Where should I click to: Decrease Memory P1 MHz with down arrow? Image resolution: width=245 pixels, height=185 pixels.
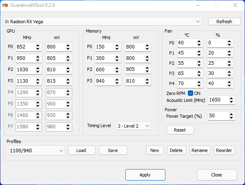[117, 60]
